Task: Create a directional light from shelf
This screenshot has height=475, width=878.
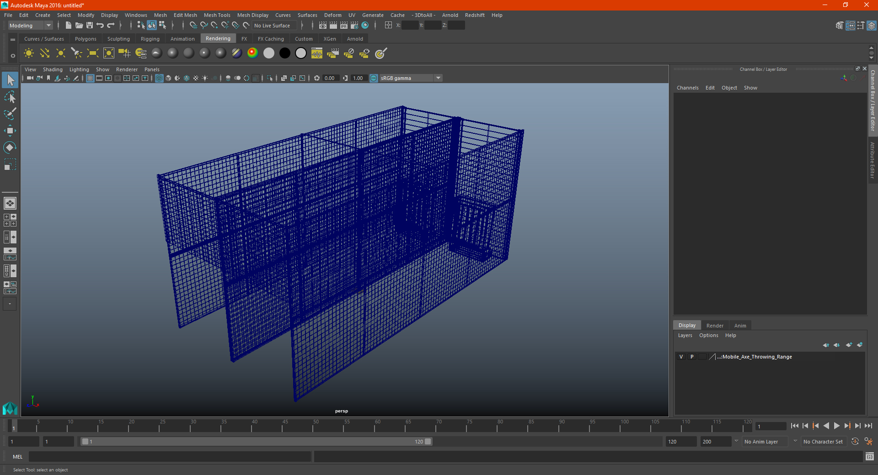Action: (45, 53)
